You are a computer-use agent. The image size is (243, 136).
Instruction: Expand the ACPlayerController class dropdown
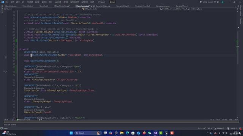pos(158,9)
